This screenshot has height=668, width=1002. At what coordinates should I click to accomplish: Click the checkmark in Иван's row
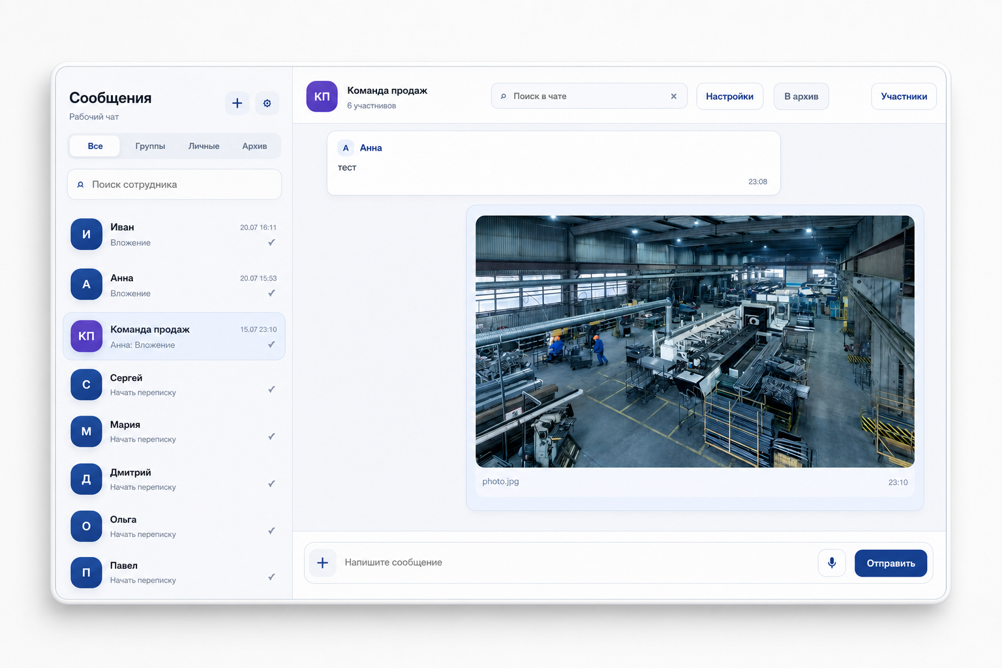(x=271, y=243)
